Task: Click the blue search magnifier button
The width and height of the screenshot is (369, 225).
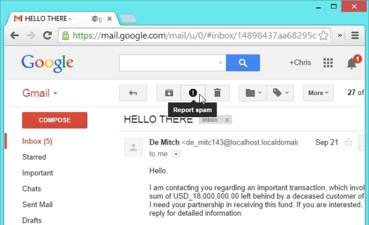Action: point(243,63)
